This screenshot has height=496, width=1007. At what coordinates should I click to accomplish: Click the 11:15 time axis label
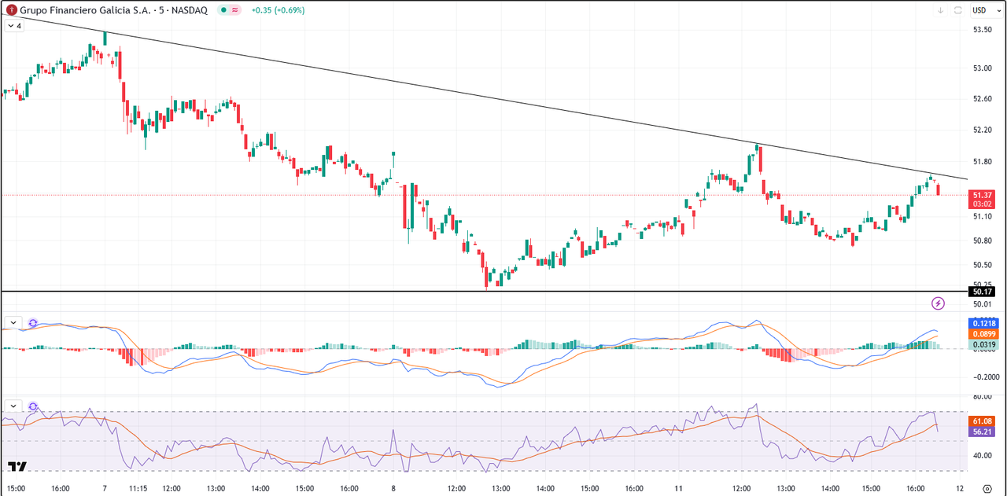click(x=139, y=488)
